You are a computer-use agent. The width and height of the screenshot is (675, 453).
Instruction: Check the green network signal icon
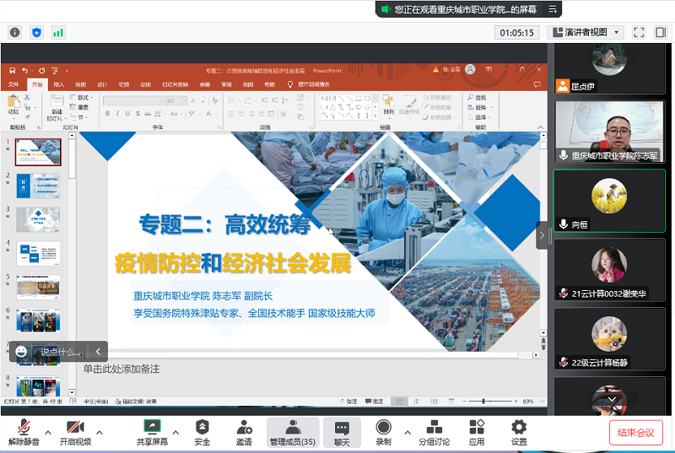pyautogui.click(x=58, y=32)
